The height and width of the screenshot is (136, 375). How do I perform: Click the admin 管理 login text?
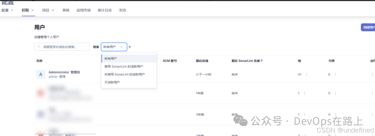[x=57, y=77]
